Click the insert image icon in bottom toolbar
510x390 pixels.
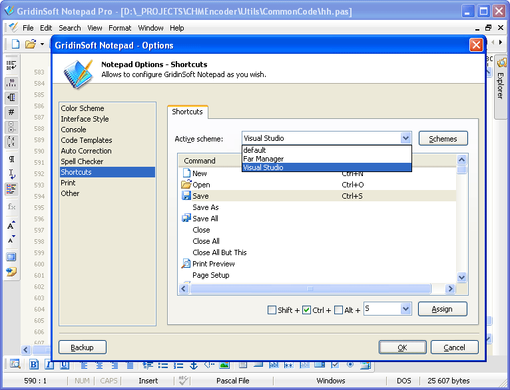(224, 365)
